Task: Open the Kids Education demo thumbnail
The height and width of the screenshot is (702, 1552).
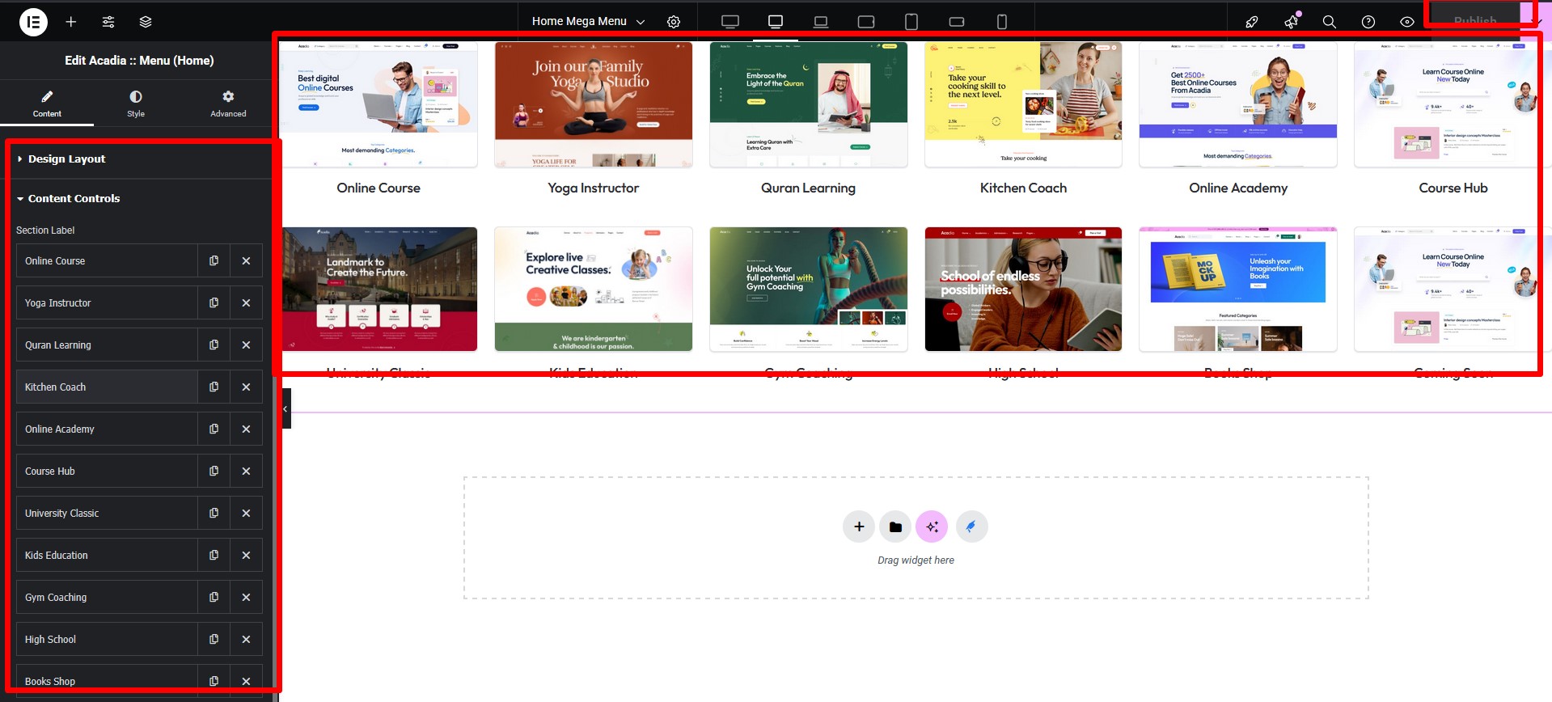Action: (594, 290)
